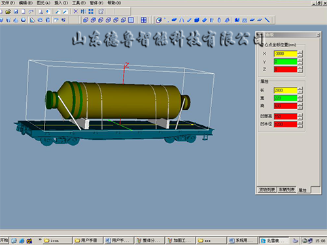Select the sphere primitive icon
Viewport: 327px width, 245px height.
[24, 20]
